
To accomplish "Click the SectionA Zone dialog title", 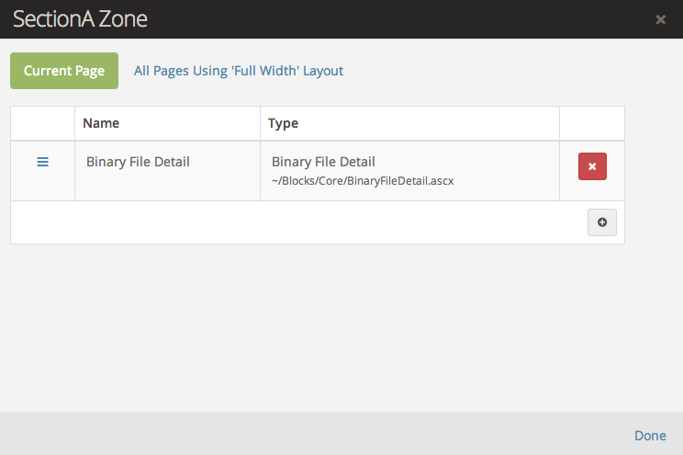I will 80,19.
